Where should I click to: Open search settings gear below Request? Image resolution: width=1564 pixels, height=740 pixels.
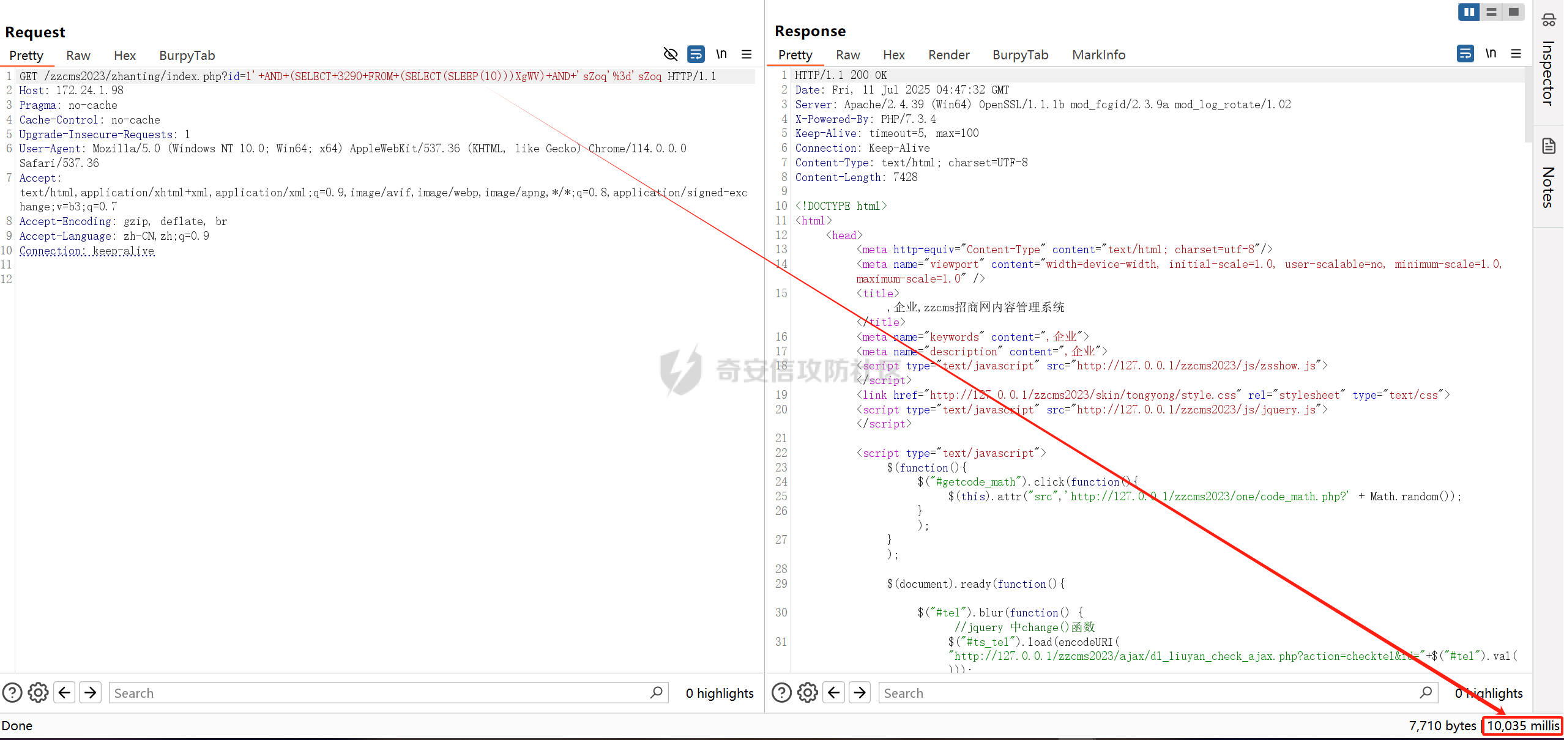point(38,693)
